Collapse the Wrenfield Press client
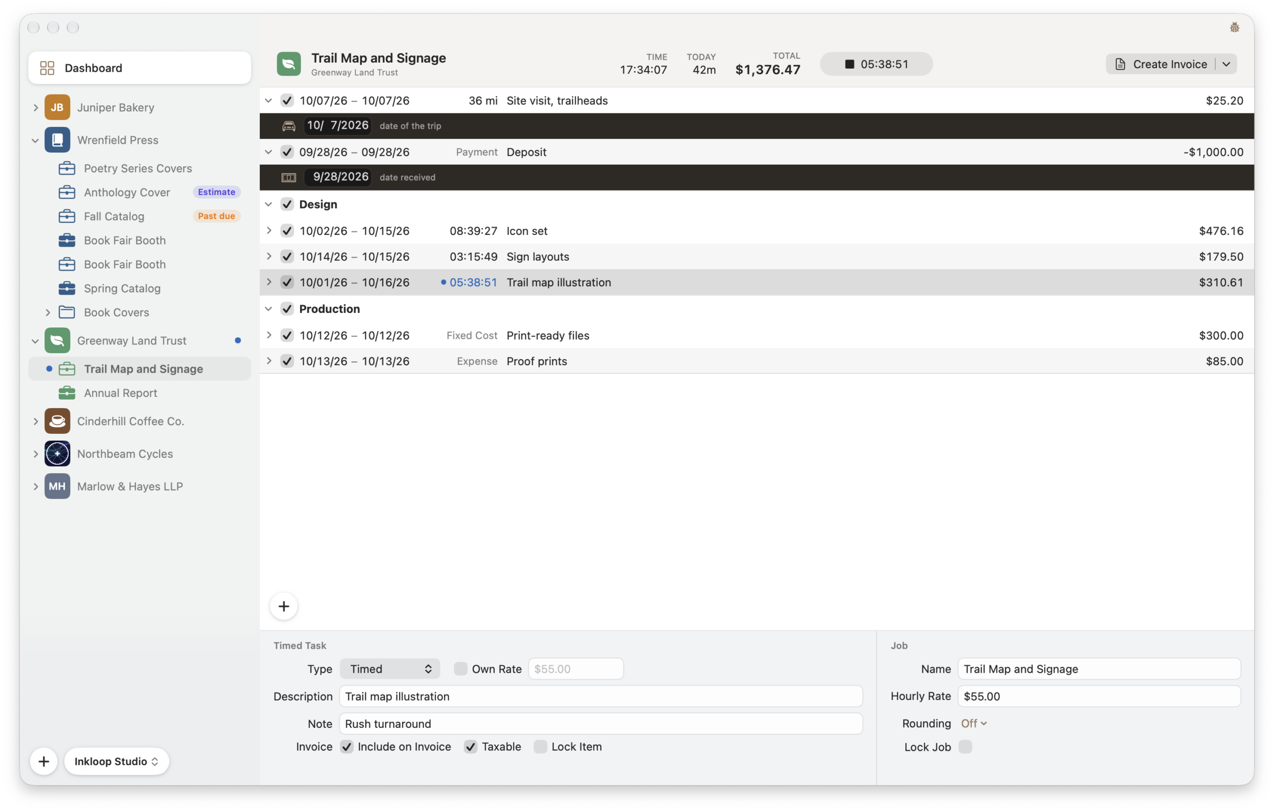 pos(35,140)
